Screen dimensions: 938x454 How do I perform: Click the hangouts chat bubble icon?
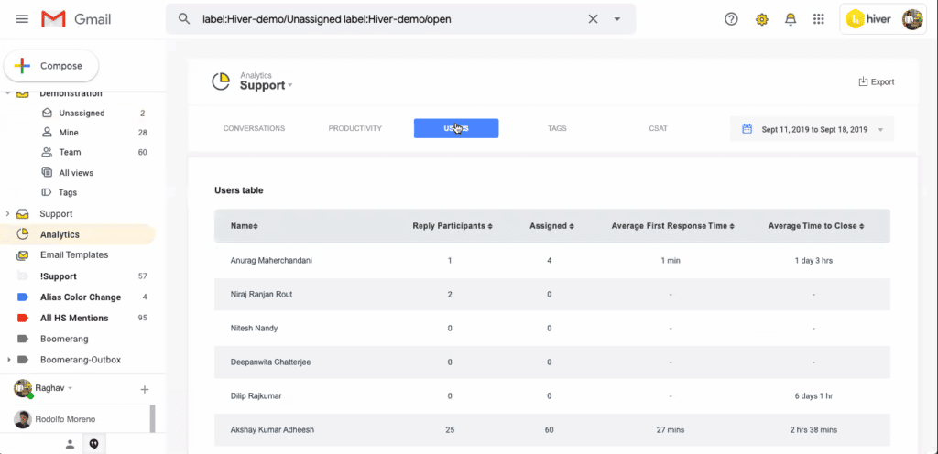coord(93,444)
